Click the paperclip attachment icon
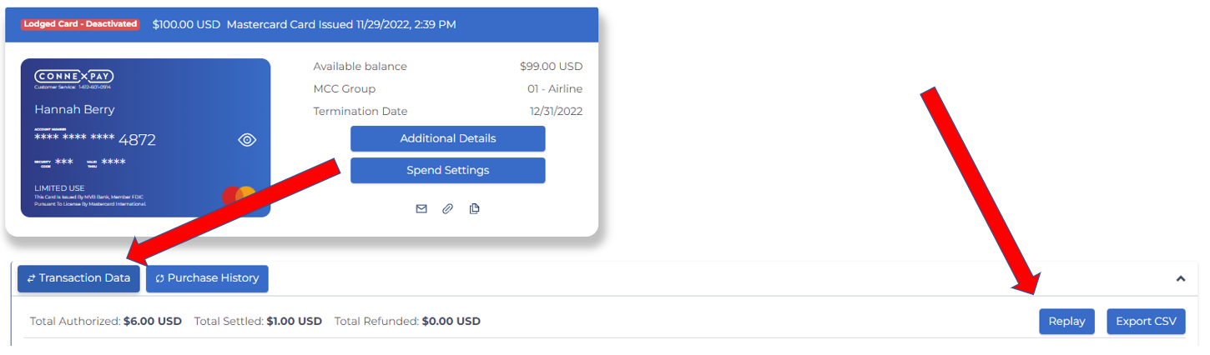Viewport: 1210px width, 355px height. click(x=447, y=209)
